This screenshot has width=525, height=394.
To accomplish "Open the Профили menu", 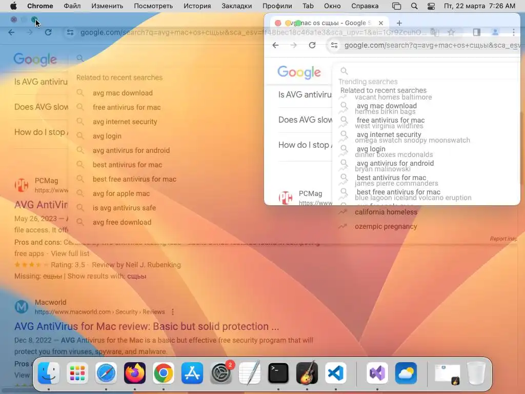I will pyautogui.click(x=277, y=6).
